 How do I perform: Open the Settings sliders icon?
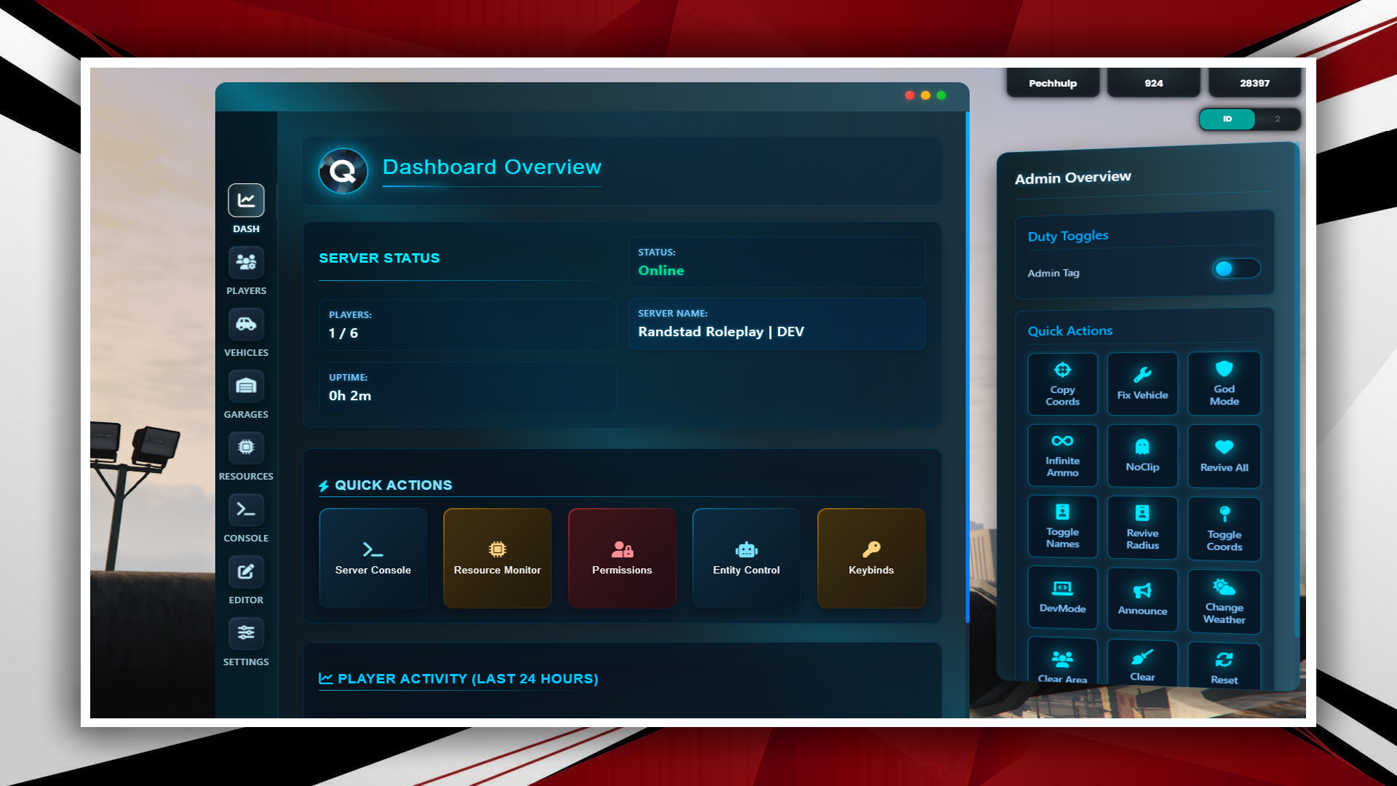coord(246,633)
